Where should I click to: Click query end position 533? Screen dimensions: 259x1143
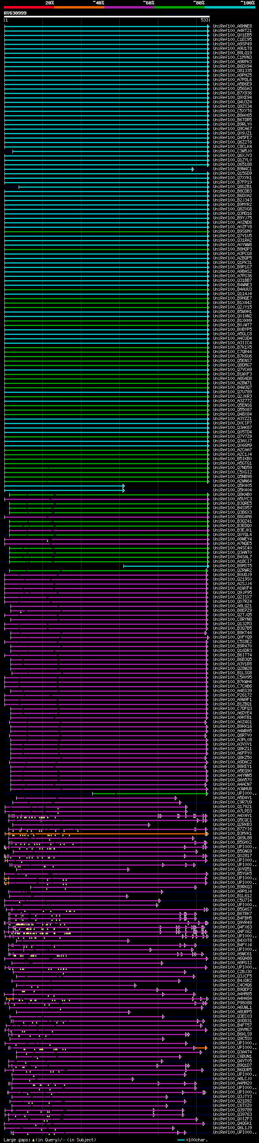pyautogui.click(x=204, y=20)
